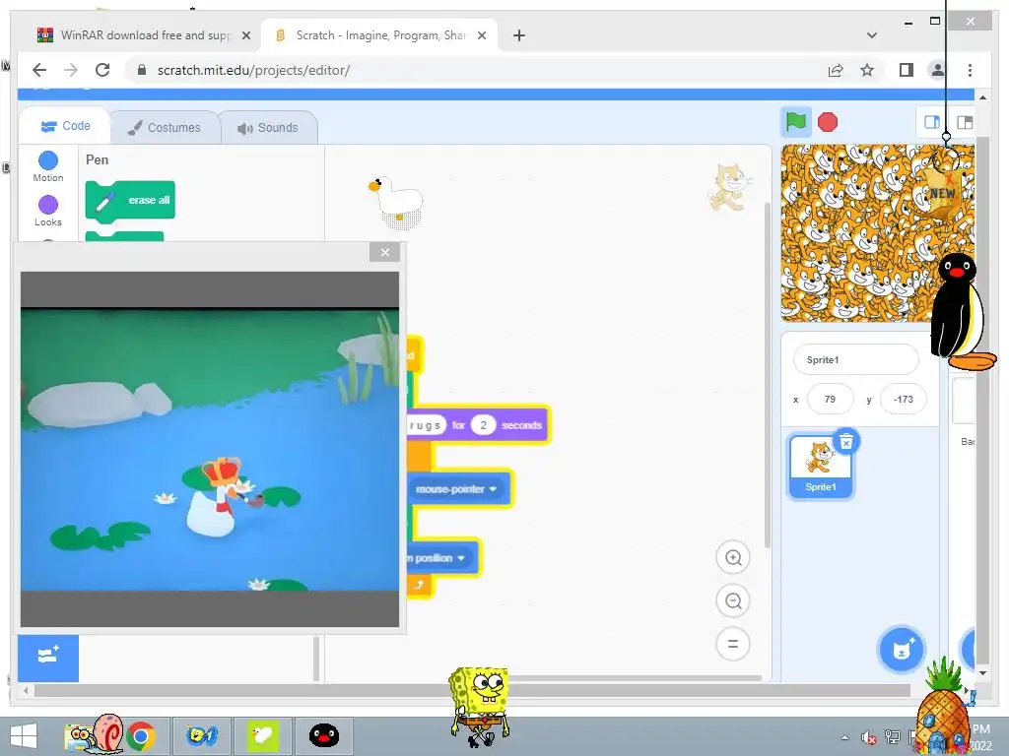This screenshot has height=756, width=1009.
Task: Open the Chrome profile menu
Action: coord(938,70)
